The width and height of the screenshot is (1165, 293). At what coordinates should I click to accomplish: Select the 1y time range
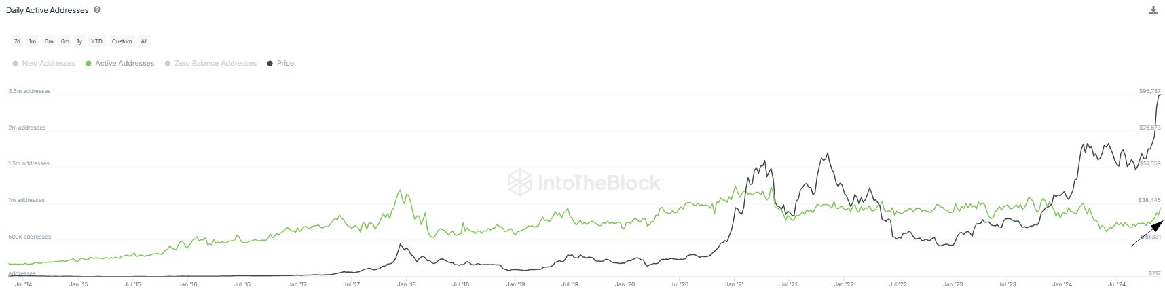(x=79, y=41)
